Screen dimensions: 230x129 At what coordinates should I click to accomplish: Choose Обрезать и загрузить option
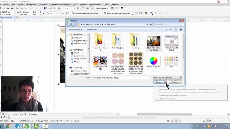(167, 99)
